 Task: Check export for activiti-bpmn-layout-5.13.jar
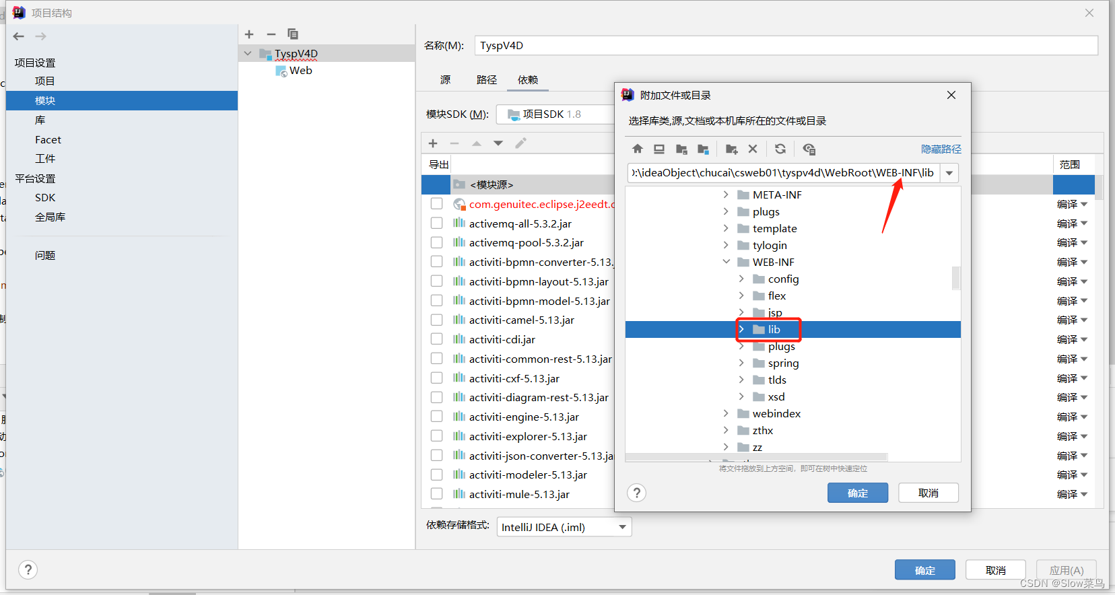coord(436,281)
